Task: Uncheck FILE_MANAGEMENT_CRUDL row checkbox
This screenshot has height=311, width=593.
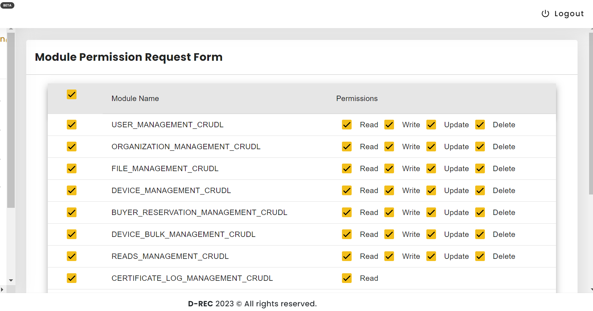Action: pyautogui.click(x=71, y=169)
